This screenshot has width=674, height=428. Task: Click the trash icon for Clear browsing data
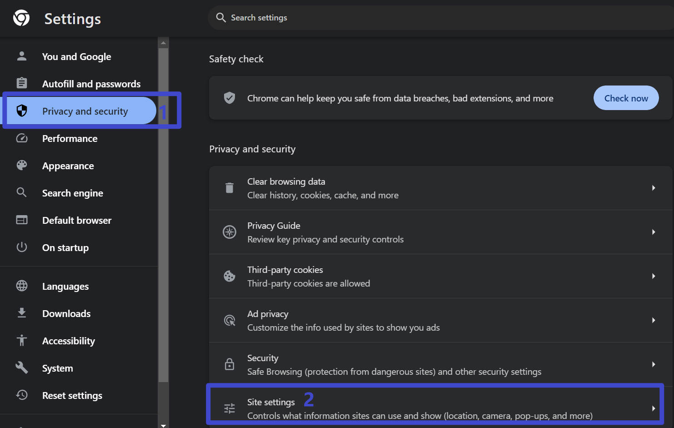[x=230, y=187]
